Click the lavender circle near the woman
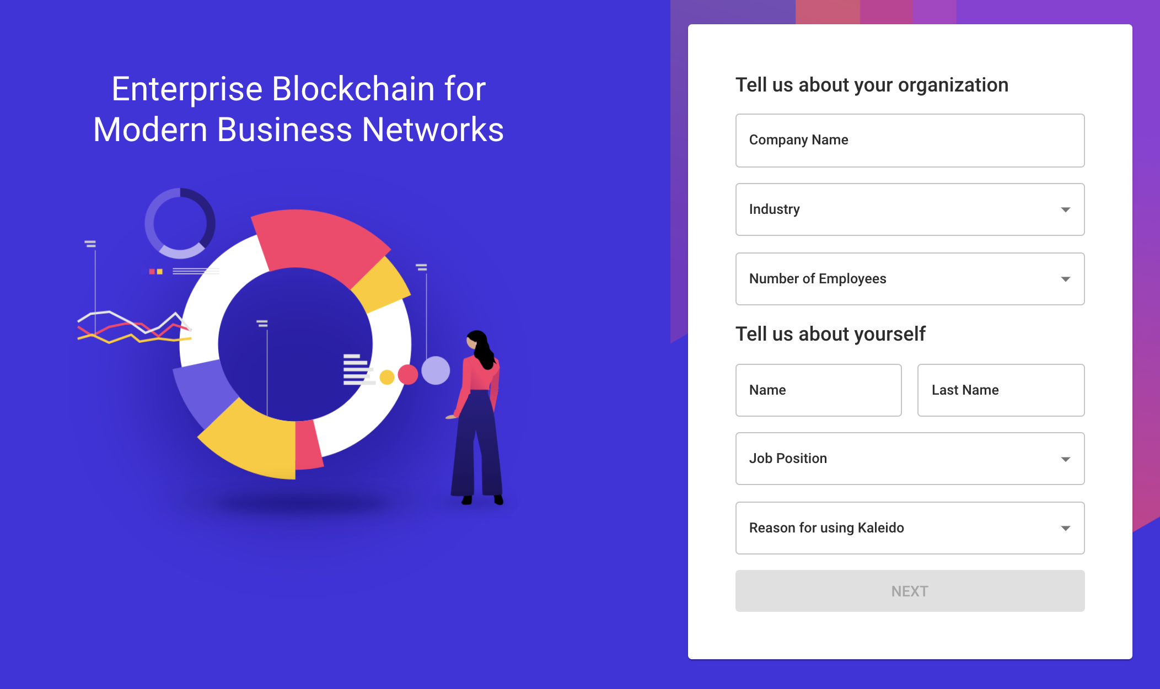Image resolution: width=1160 pixels, height=689 pixels. pyautogui.click(x=436, y=370)
